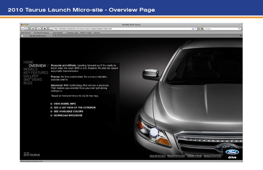This screenshot has height=170, width=263.
Task: Open 360° VIEWS in site navigation
Action: (33, 79)
